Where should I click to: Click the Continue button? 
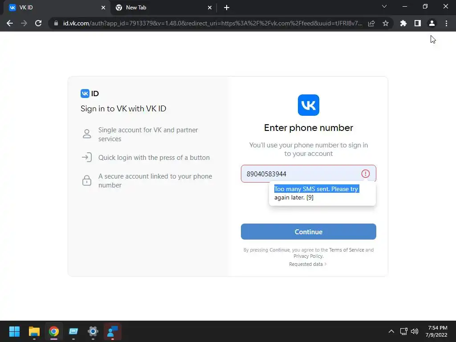point(309,232)
